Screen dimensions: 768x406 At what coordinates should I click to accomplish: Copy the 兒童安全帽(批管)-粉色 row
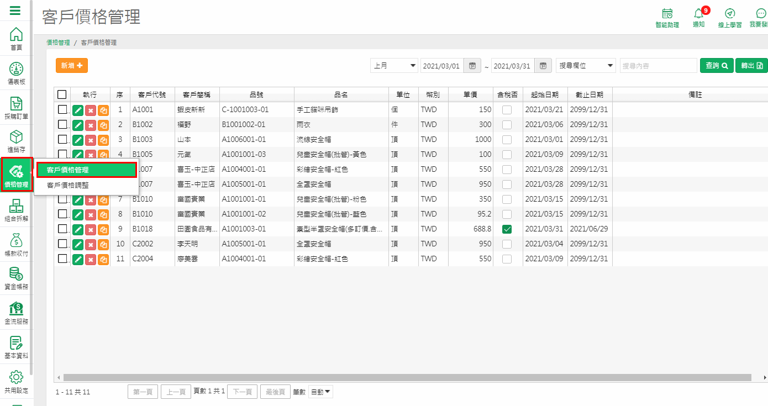pos(103,199)
